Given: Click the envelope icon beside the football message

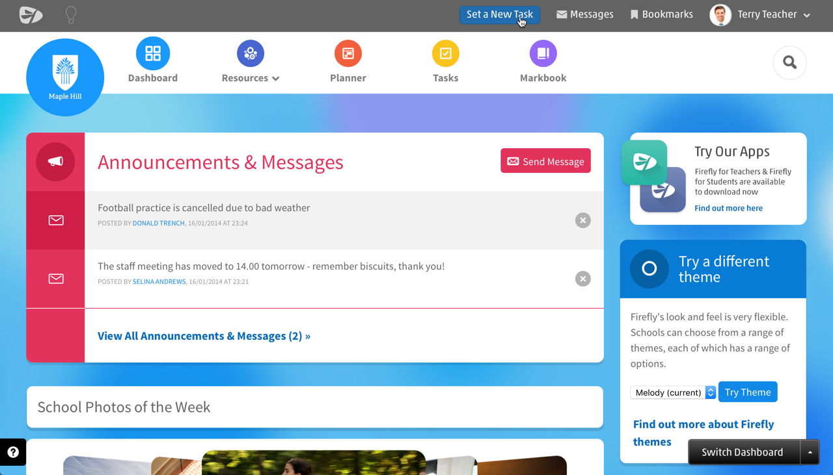Looking at the screenshot, I should pos(56,220).
